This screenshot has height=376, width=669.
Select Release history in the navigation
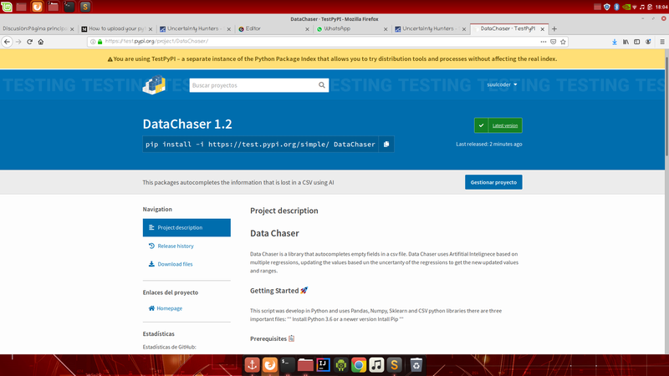(x=175, y=246)
